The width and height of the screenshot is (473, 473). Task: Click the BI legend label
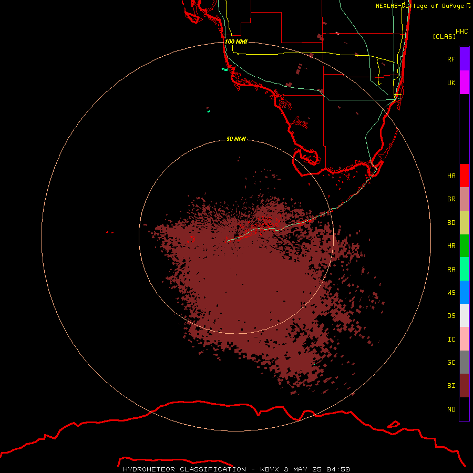pyautogui.click(x=451, y=386)
